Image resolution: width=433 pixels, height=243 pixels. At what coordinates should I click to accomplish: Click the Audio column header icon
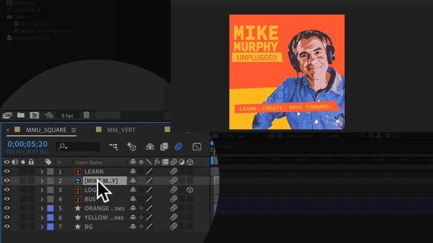15,162
